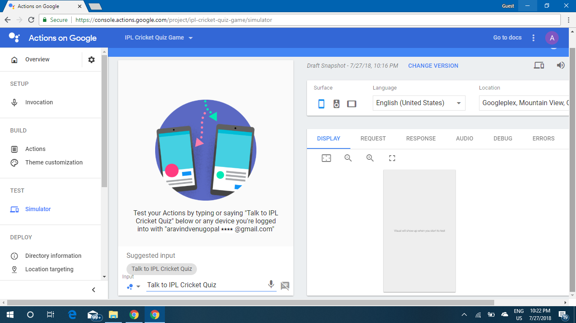This screenshot has height=323, width=576.
Task: Open the Language dropdown English (United States)
Action: click(419, 103)
